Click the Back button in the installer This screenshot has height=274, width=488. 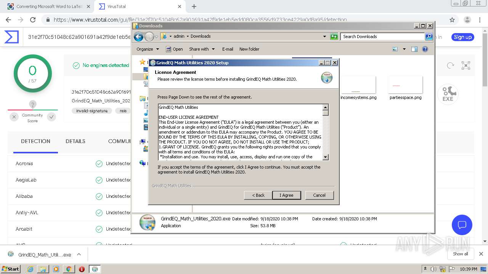tap(258, 195)
